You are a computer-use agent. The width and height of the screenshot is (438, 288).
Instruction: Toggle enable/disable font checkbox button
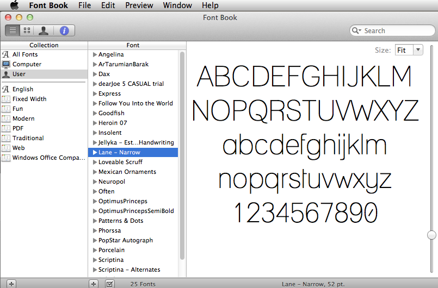[109, 284]
